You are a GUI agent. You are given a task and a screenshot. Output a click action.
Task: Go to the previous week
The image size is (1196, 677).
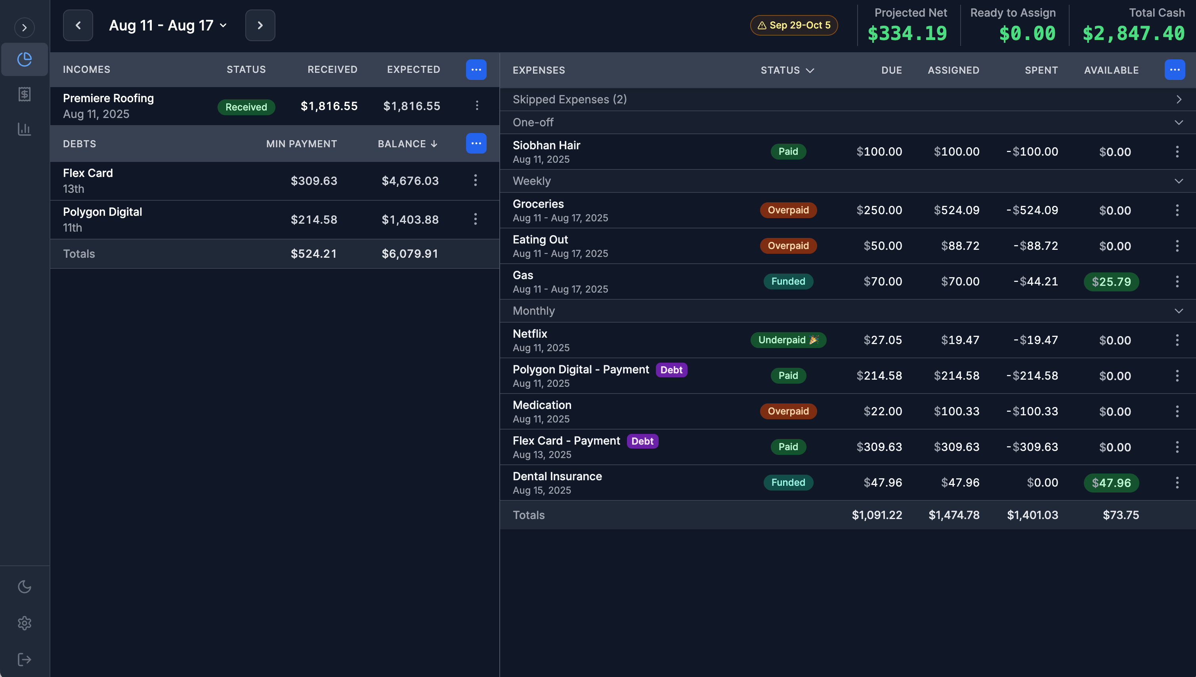pyautogui.click(x=78, y=25)
